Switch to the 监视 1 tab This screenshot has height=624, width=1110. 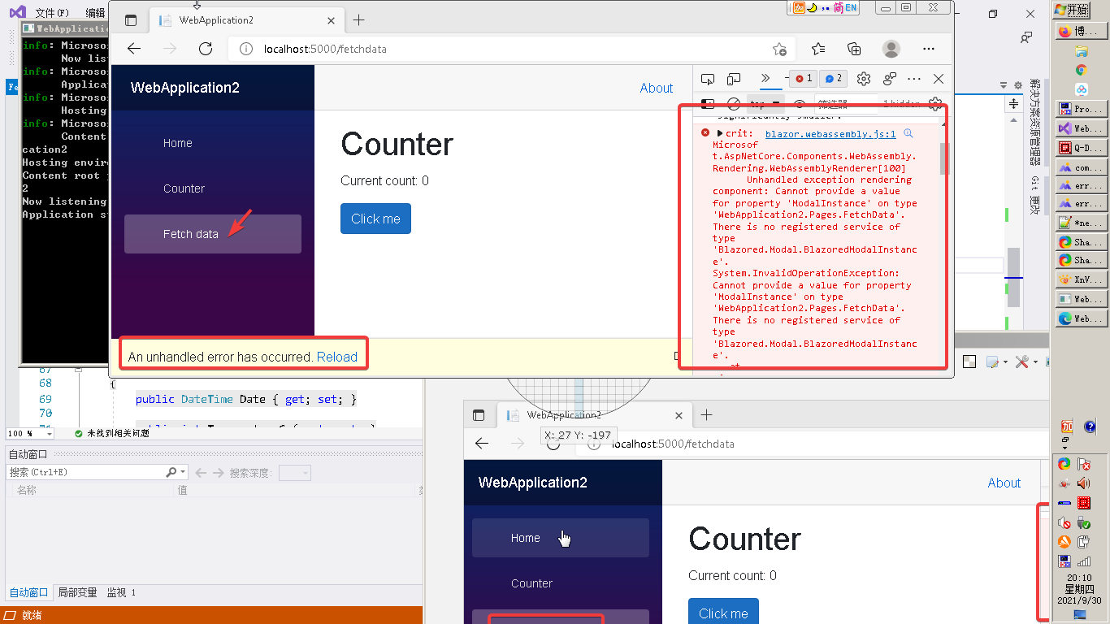tap(122, 592)
